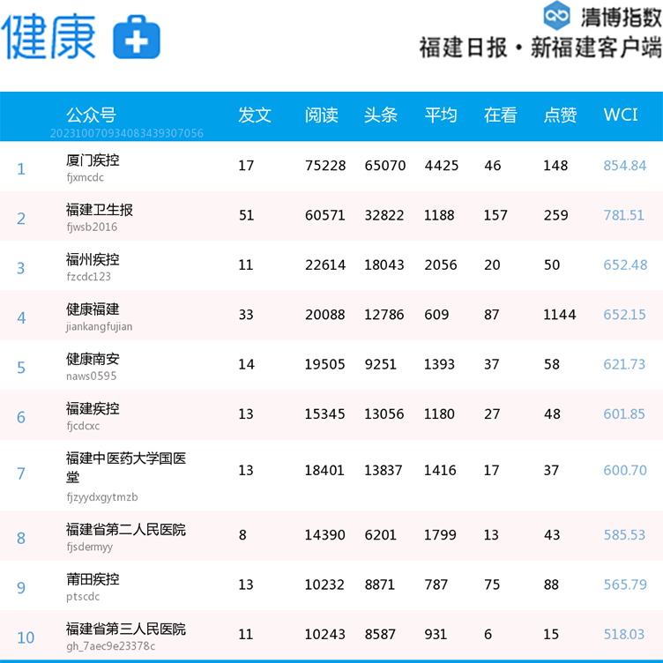Click rank number 7
Viewport: 663px width, 663px height.
(21, 473)
